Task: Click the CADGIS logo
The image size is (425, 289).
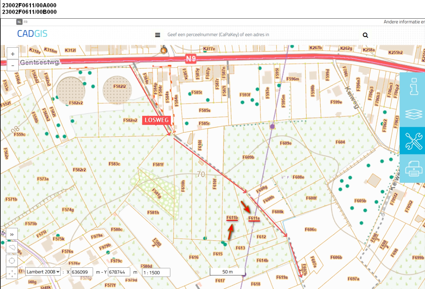Action: 32,34
